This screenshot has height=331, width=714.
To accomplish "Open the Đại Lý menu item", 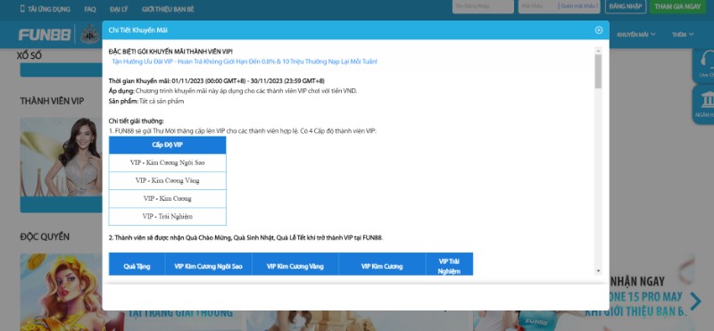I will [x=119, y=9].
